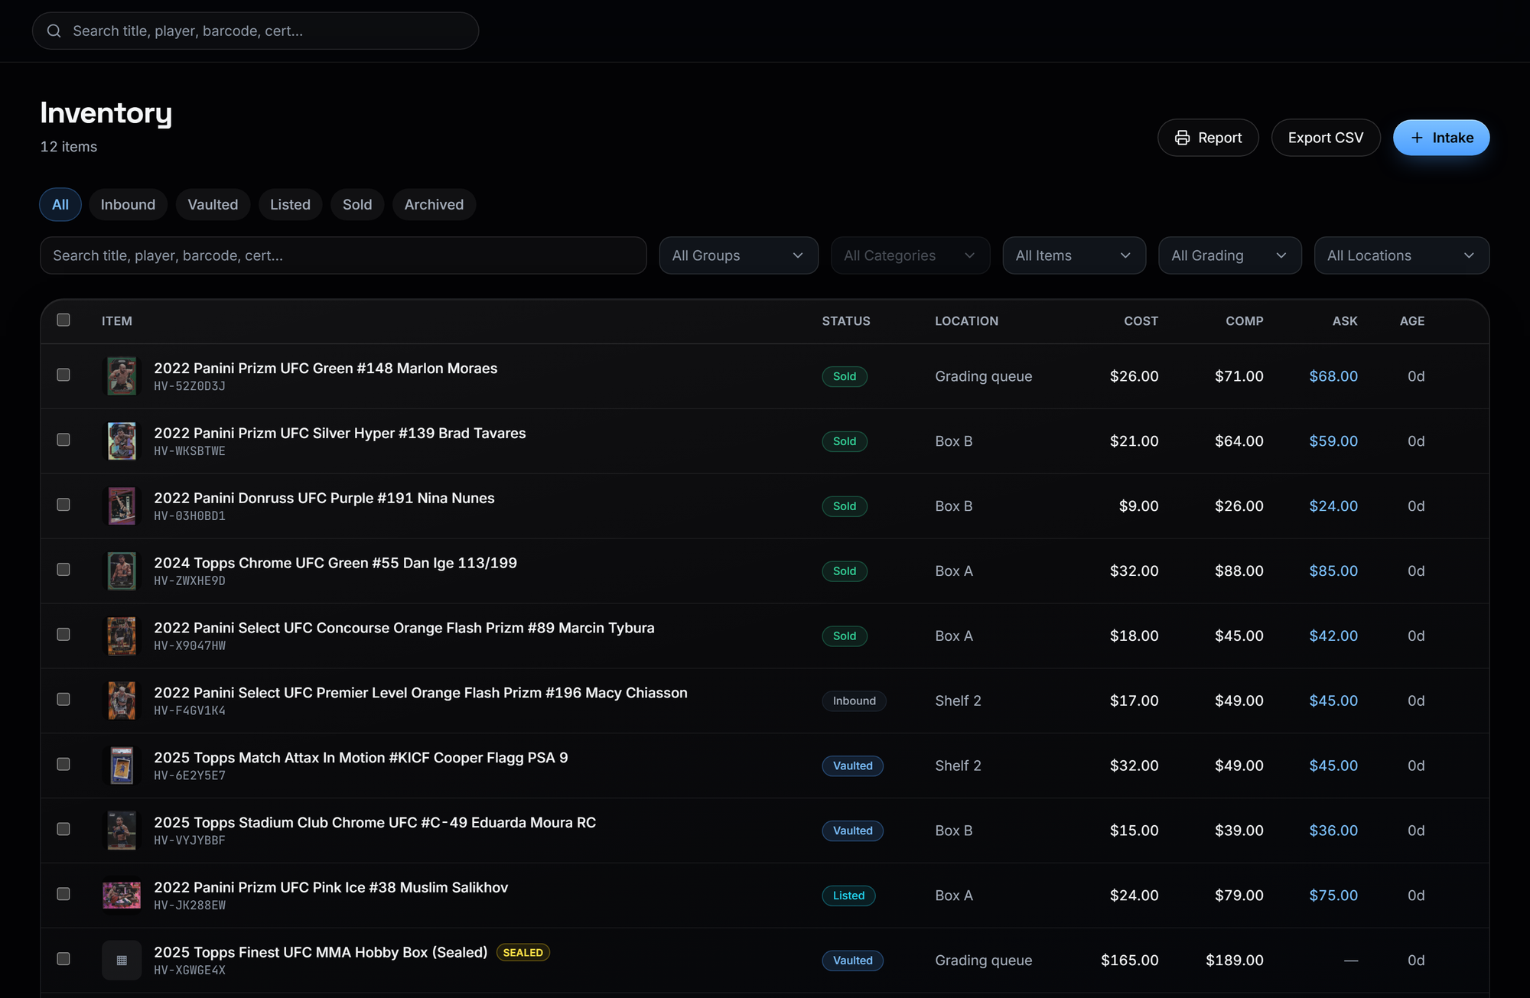
Task: Click the magnifier icon in top search bar
Action: 54,31
